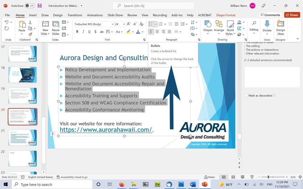Viewport: 303px width, 189px height.
Task: Click the Share button
Action: coord(292,15)
